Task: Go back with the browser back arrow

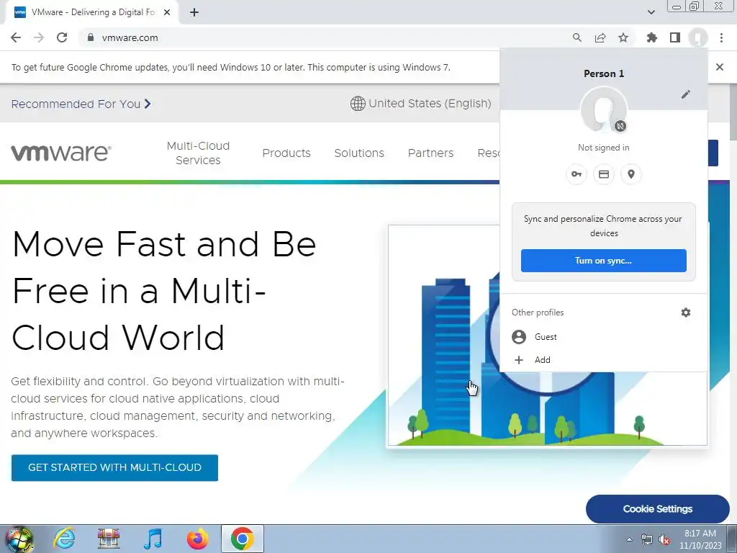Action: click(x=16, y=37)
